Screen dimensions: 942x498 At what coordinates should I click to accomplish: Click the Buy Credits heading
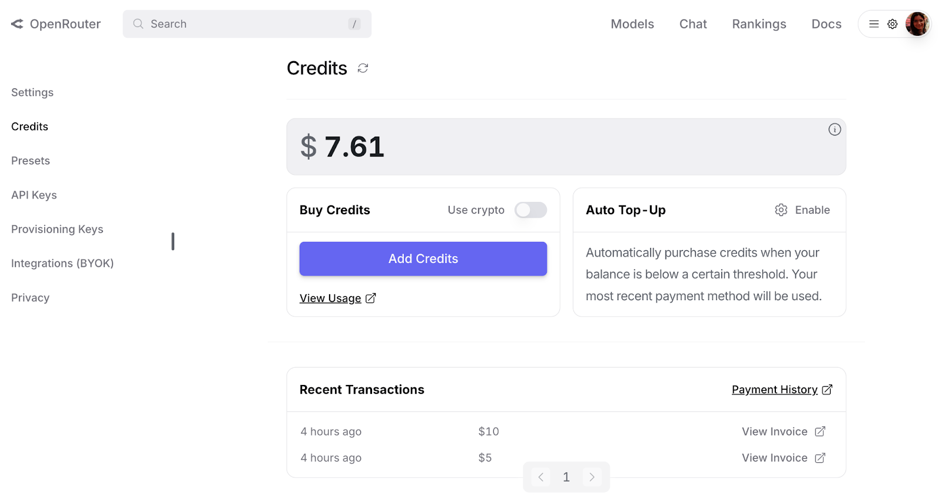coord(335,210)
